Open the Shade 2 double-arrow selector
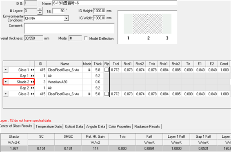 point(32,82)
